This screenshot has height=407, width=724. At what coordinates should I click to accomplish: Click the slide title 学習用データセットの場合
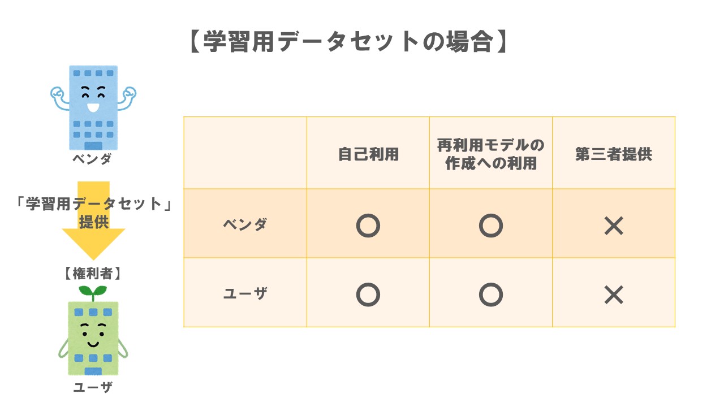click(x=348, y=42)
